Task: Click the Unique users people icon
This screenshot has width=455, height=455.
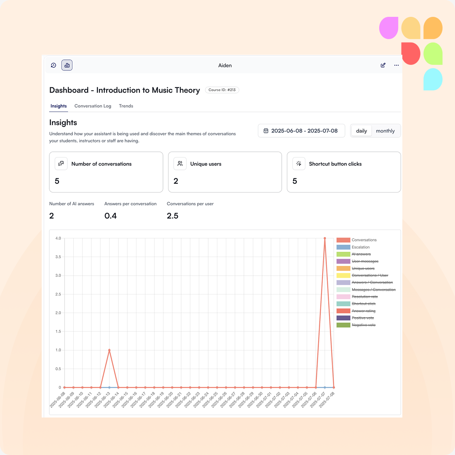Action: [x=180, y=164]
